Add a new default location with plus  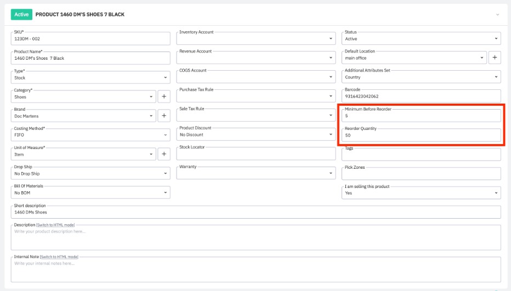494,58
